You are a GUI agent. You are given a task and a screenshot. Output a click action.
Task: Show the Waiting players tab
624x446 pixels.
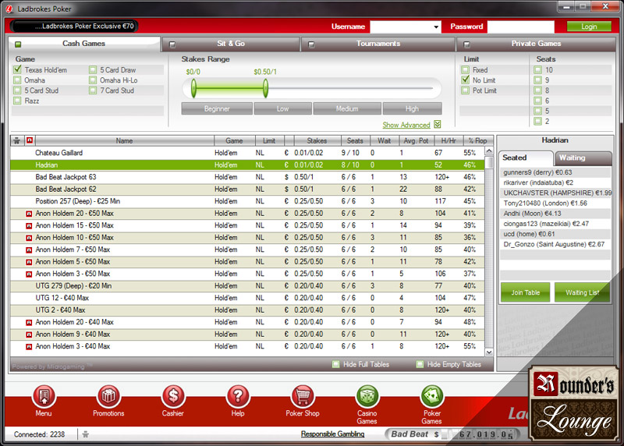583,158
